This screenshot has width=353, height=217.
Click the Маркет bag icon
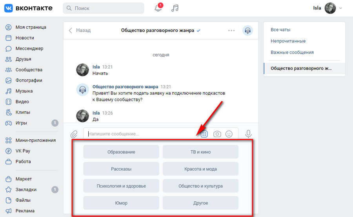(x=8, y=179)
